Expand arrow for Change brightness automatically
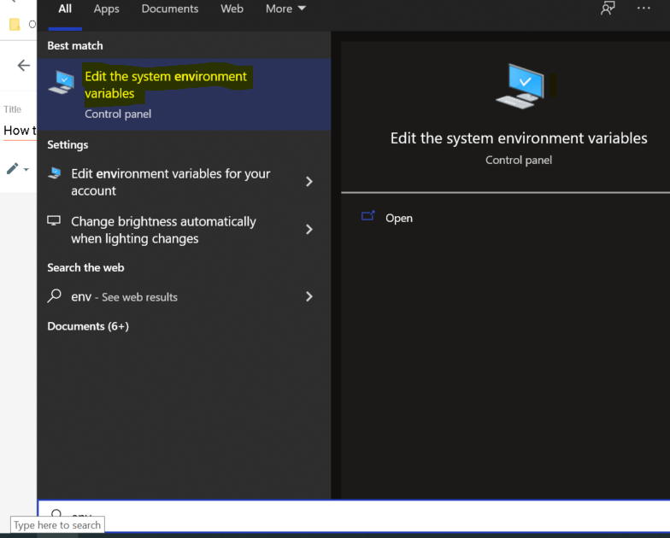Image resolution: width=670 pixels, height=538 pixels. point(309,230)
